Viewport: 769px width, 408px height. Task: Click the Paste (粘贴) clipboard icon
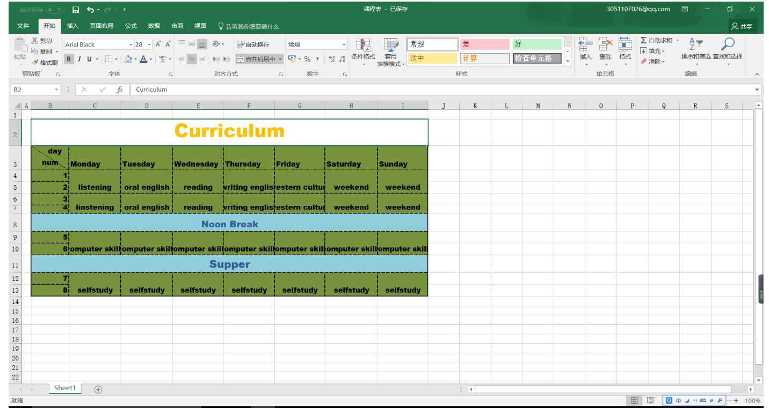[x=20, y=44]
